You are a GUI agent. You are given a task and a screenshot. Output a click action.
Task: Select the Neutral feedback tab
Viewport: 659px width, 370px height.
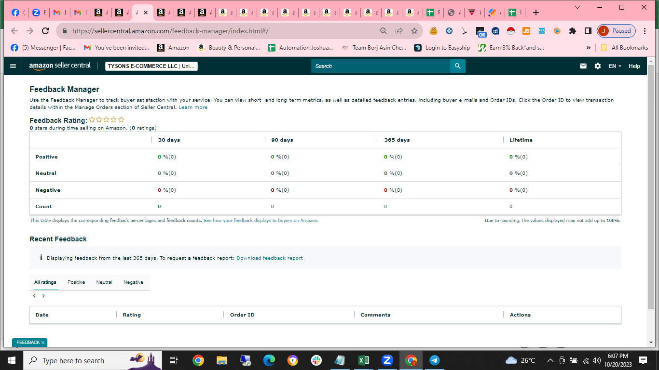104,282
